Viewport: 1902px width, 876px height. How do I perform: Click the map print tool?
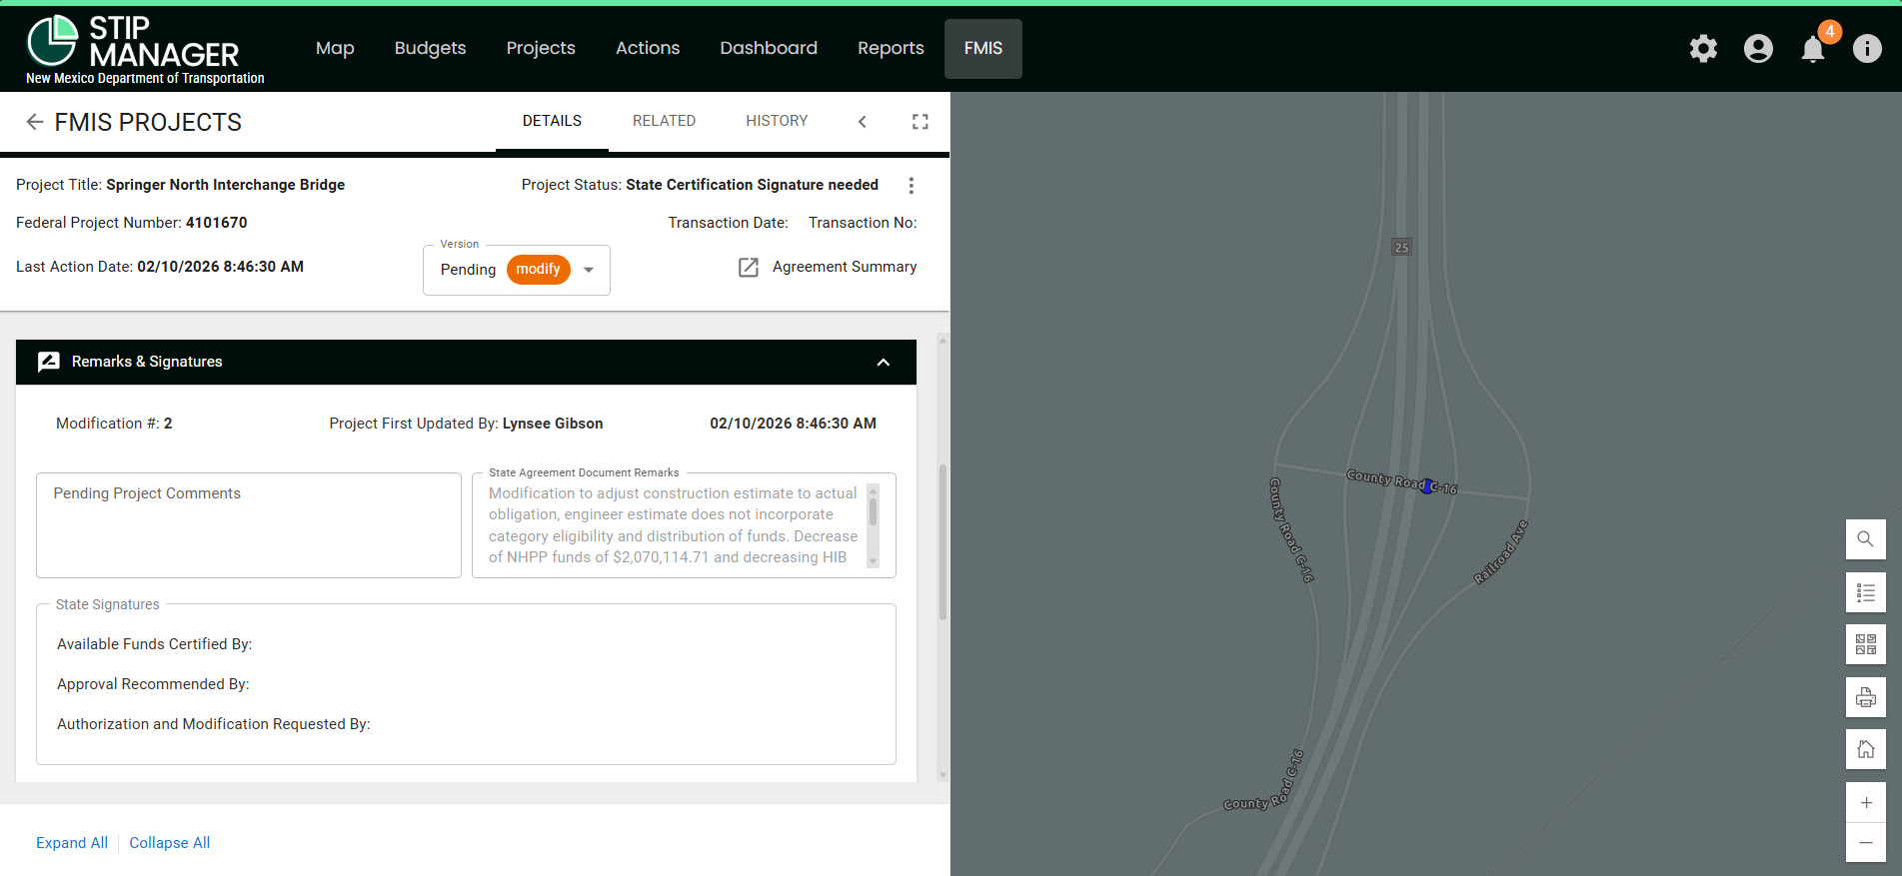[1865, 697]
